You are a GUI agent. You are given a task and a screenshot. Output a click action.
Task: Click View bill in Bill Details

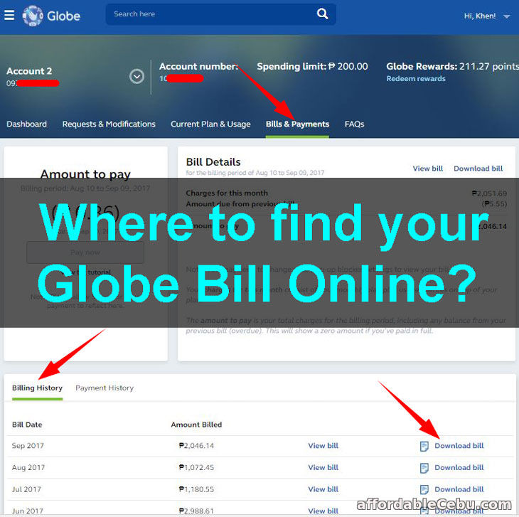coord(428,168)
